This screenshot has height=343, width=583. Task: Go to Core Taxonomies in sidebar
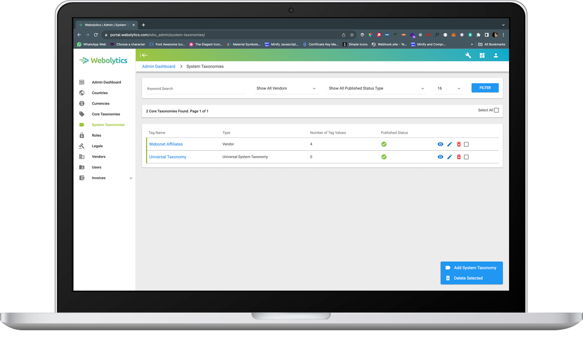106,114
